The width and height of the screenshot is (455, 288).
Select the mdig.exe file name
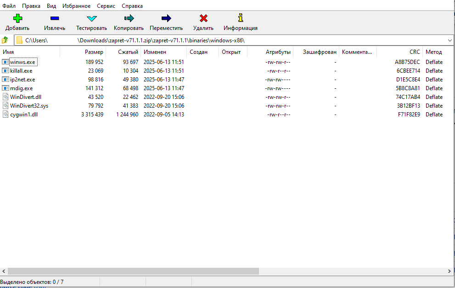[22, 88]
